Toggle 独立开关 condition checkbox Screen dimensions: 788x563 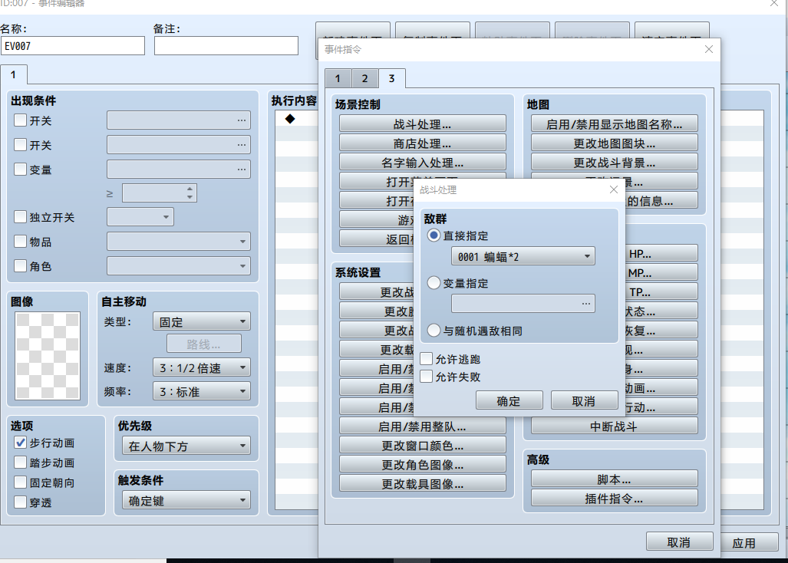click(x=20, y=216)
